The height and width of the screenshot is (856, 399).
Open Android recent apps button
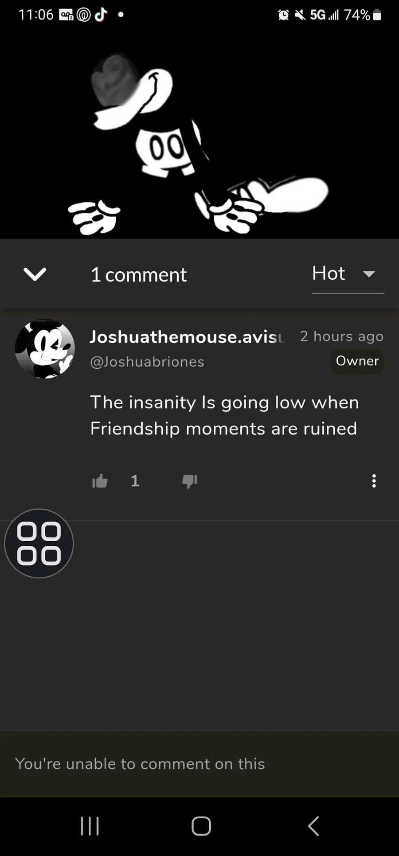click(90, 826)
